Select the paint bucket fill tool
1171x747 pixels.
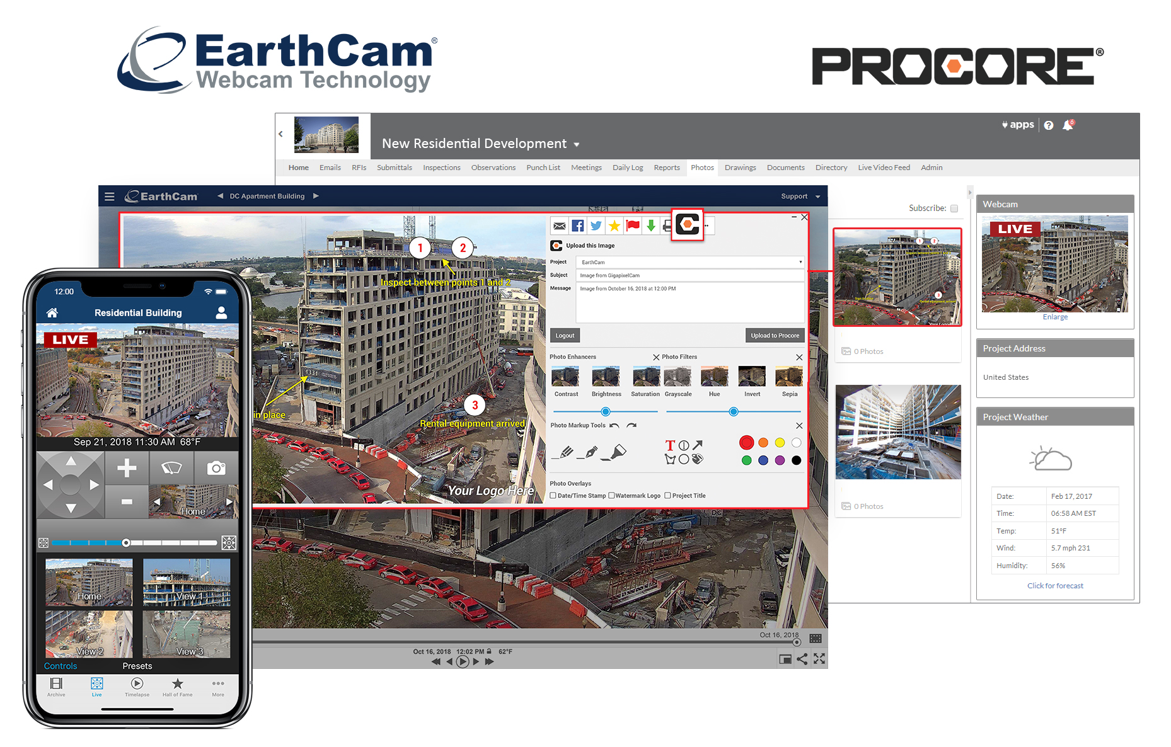pyautogui.click(x=697, y=459)
